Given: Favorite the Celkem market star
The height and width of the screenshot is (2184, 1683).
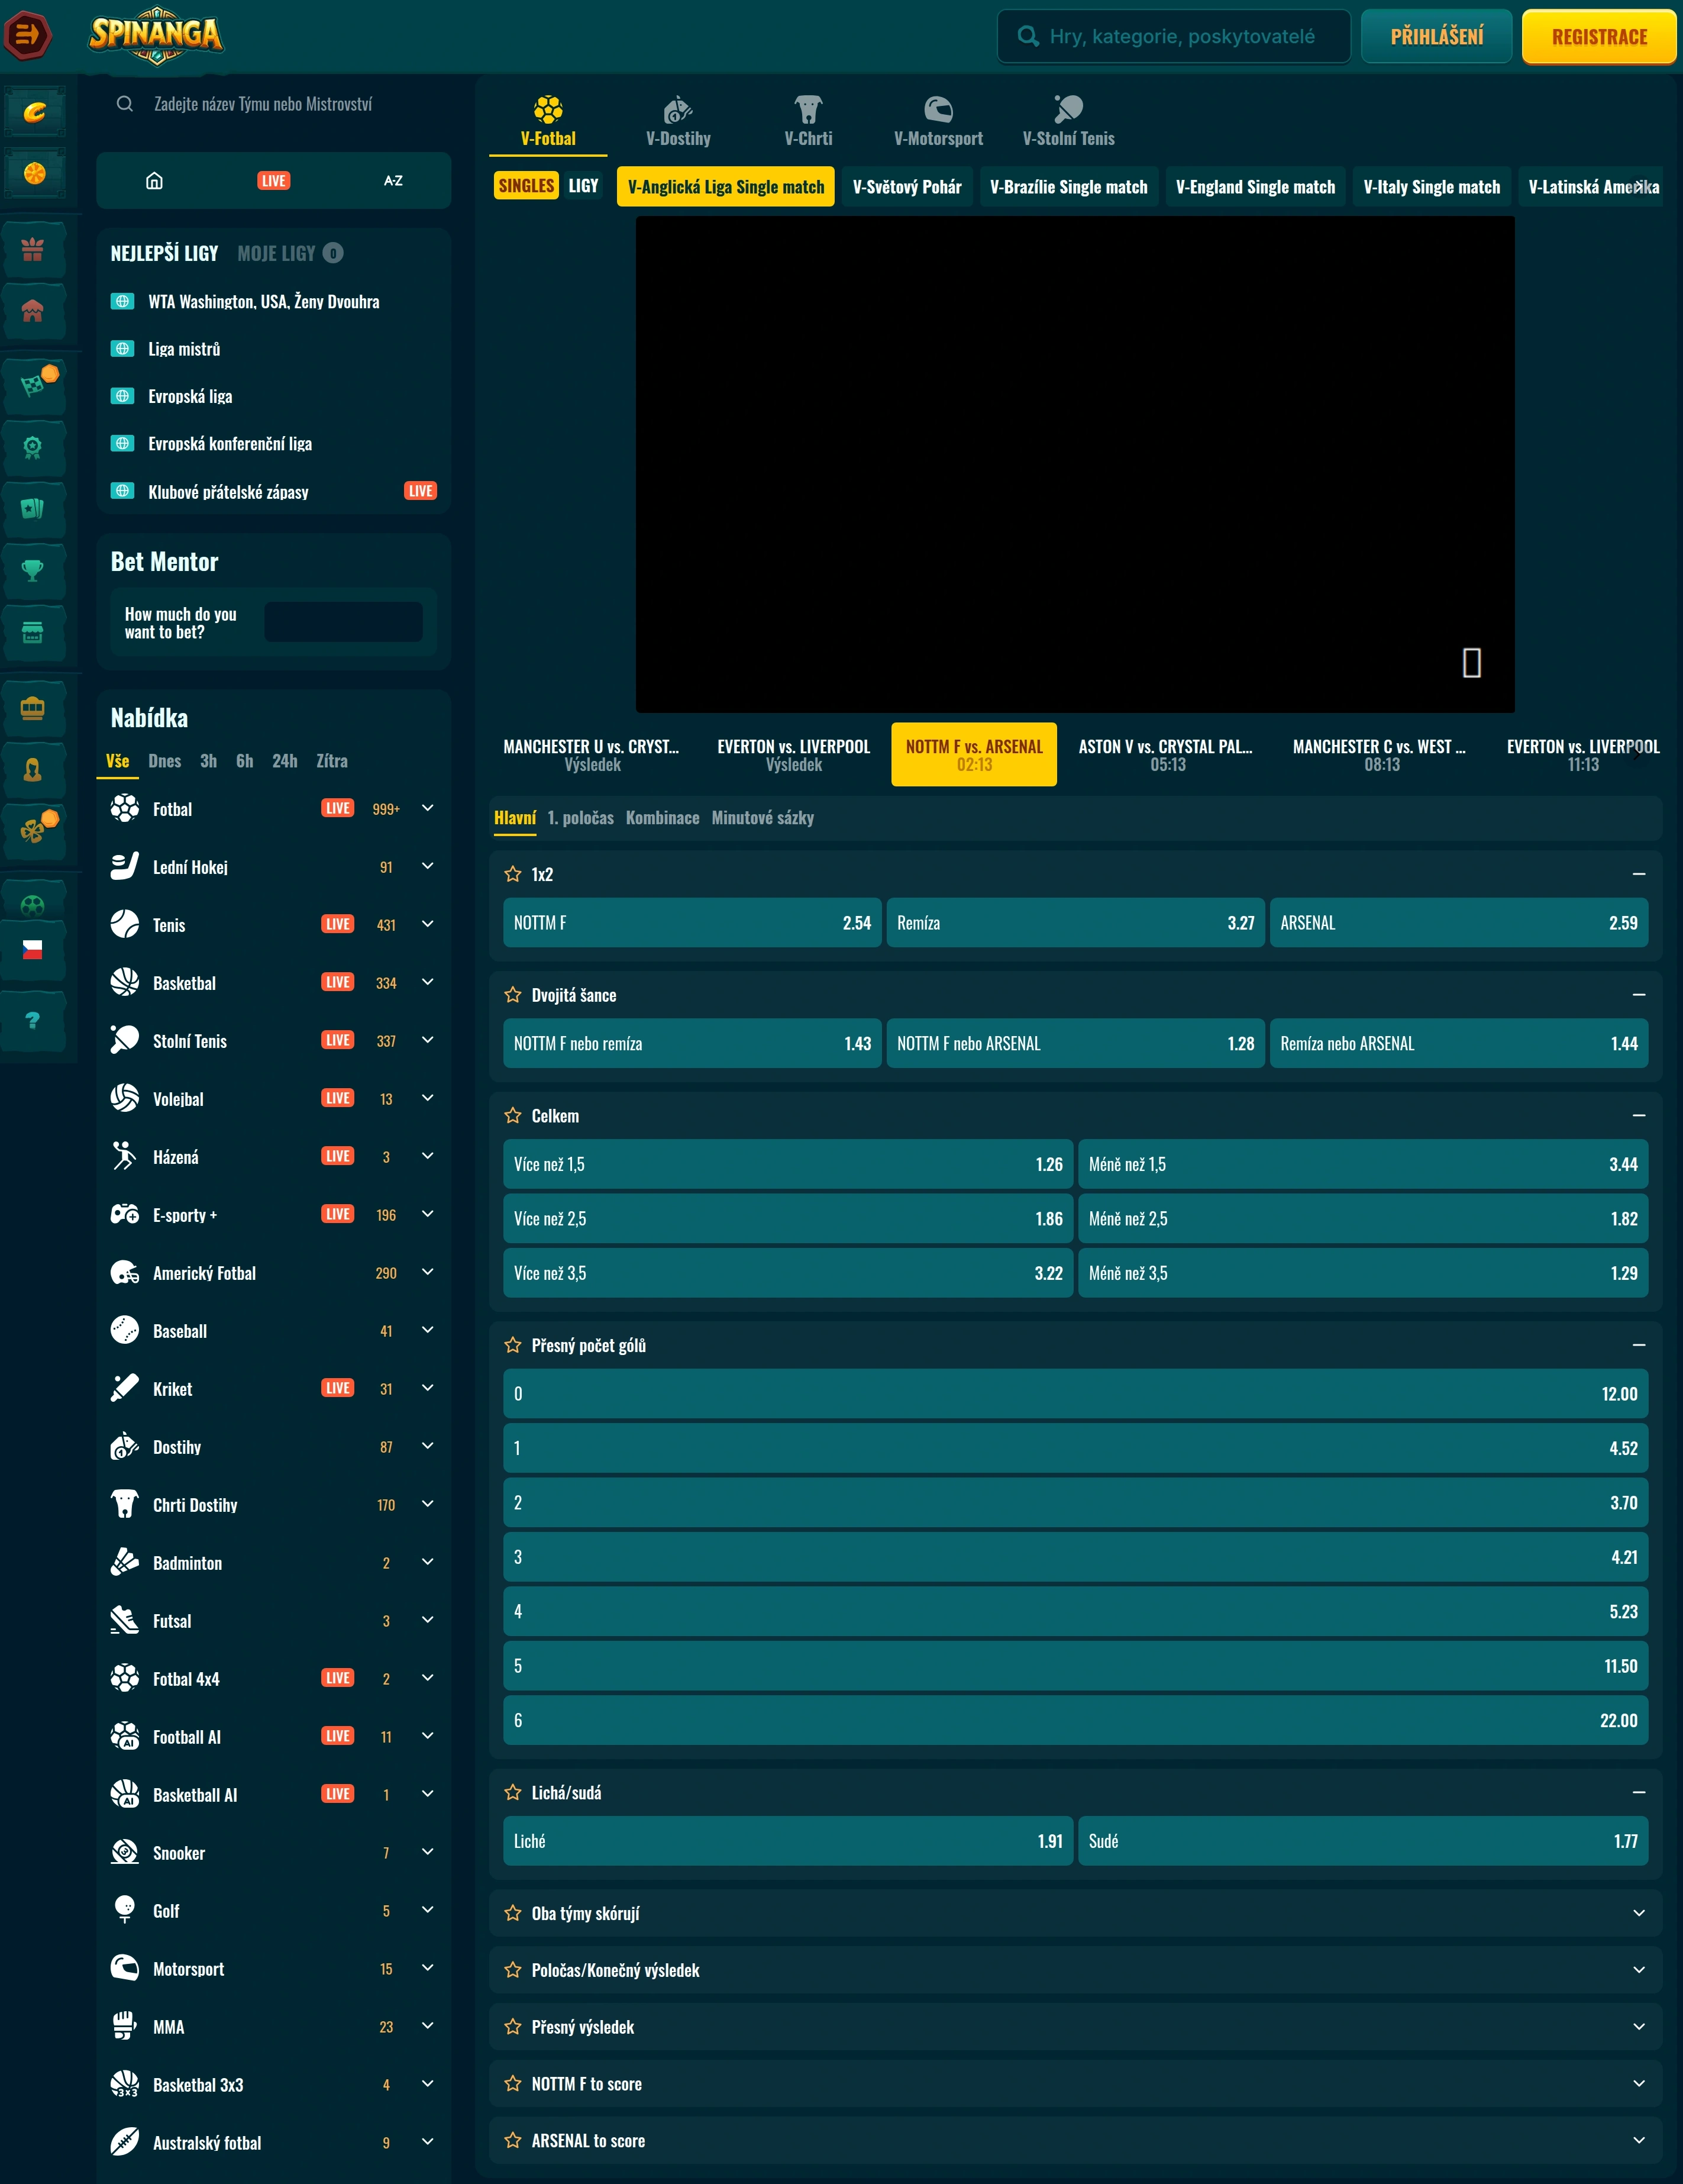Looking at the screenshot, I should coord(513,1115).
